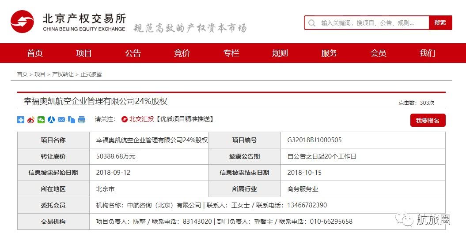Open the 我们 nav menu item

(x=427, y=53)
